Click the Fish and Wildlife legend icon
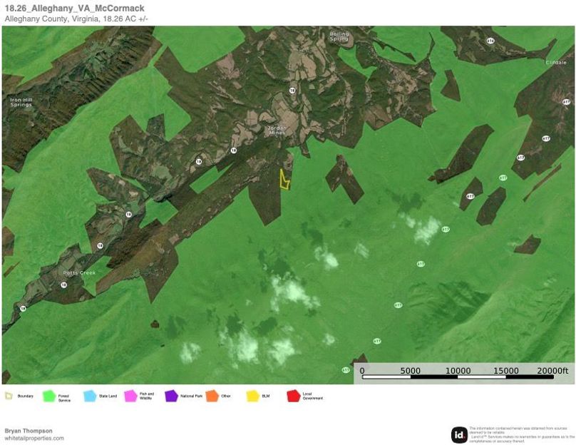This screenshot has width=576, height=445. pos(130,395)
